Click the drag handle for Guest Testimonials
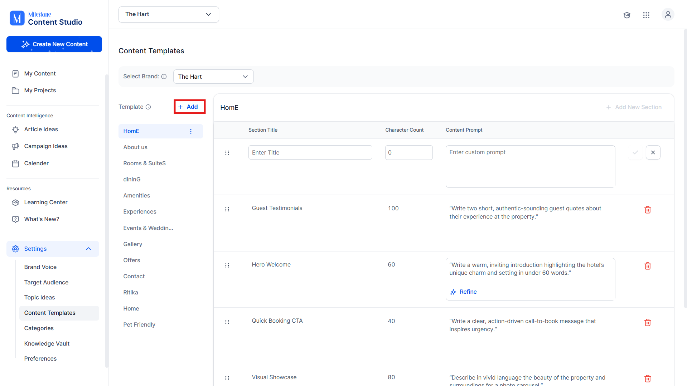The image size is (687, 386). tap(227, 209)
